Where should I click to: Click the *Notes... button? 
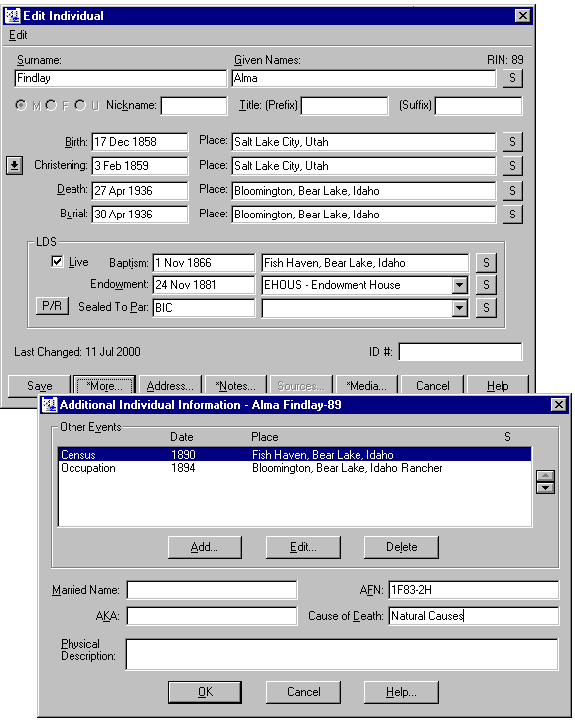pyautogui.click(x=235, y=386)
